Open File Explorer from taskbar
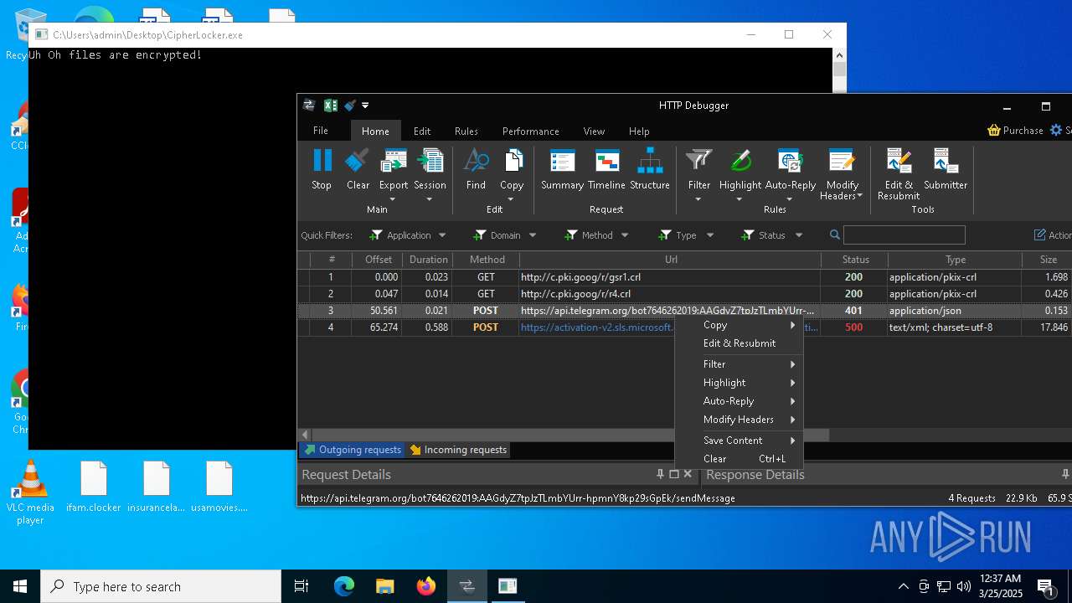This screenshot has width=1072, height=603. 385,586
